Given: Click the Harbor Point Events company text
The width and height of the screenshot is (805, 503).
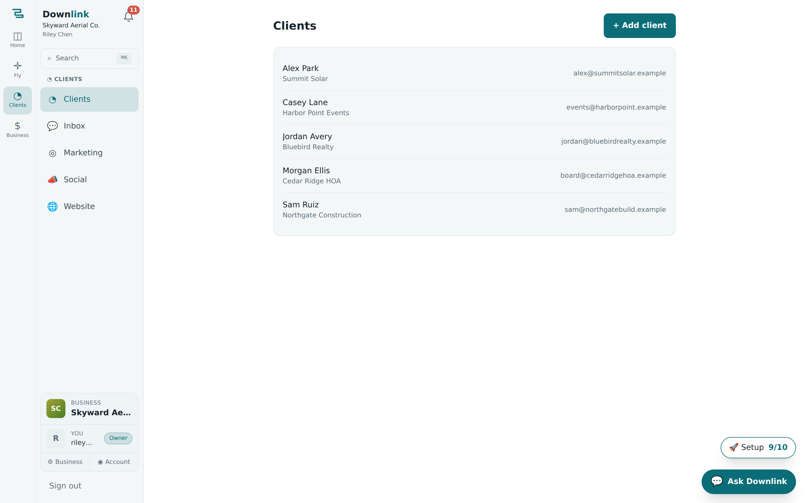Looking at the screenshot, I should click(x=316, y=113).
